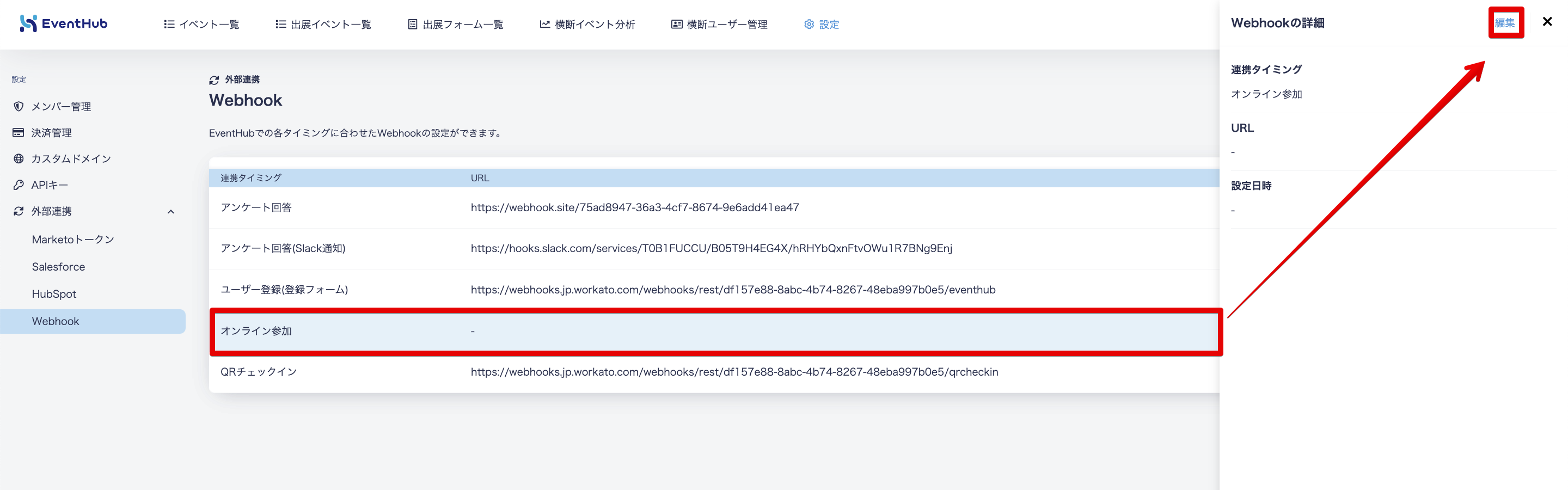1568x490 pixels.
Task: Click the gear icon beside 設定
Action: click(x=809, y=24)
